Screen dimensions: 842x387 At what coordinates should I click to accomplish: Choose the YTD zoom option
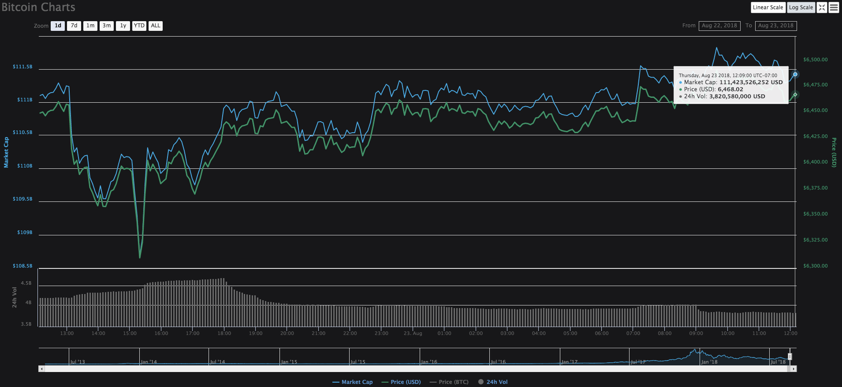(x=139, y=26)
